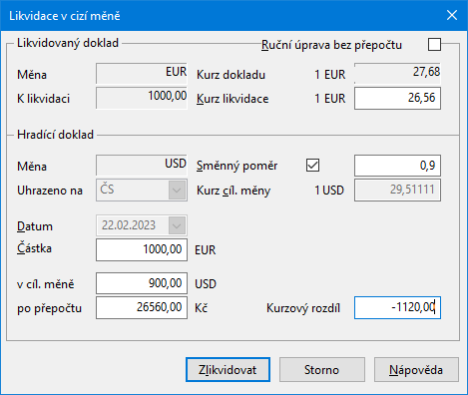Confirm with the Zlikvidovat button
This screenshot has height=395, width=468.
(228, 370)
